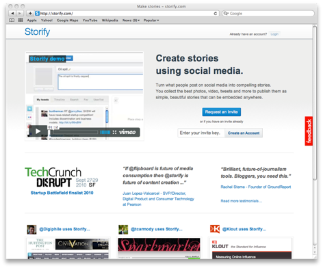Click the Google search magnifier icon
The image size is (323, 268).
click(226, 14)
